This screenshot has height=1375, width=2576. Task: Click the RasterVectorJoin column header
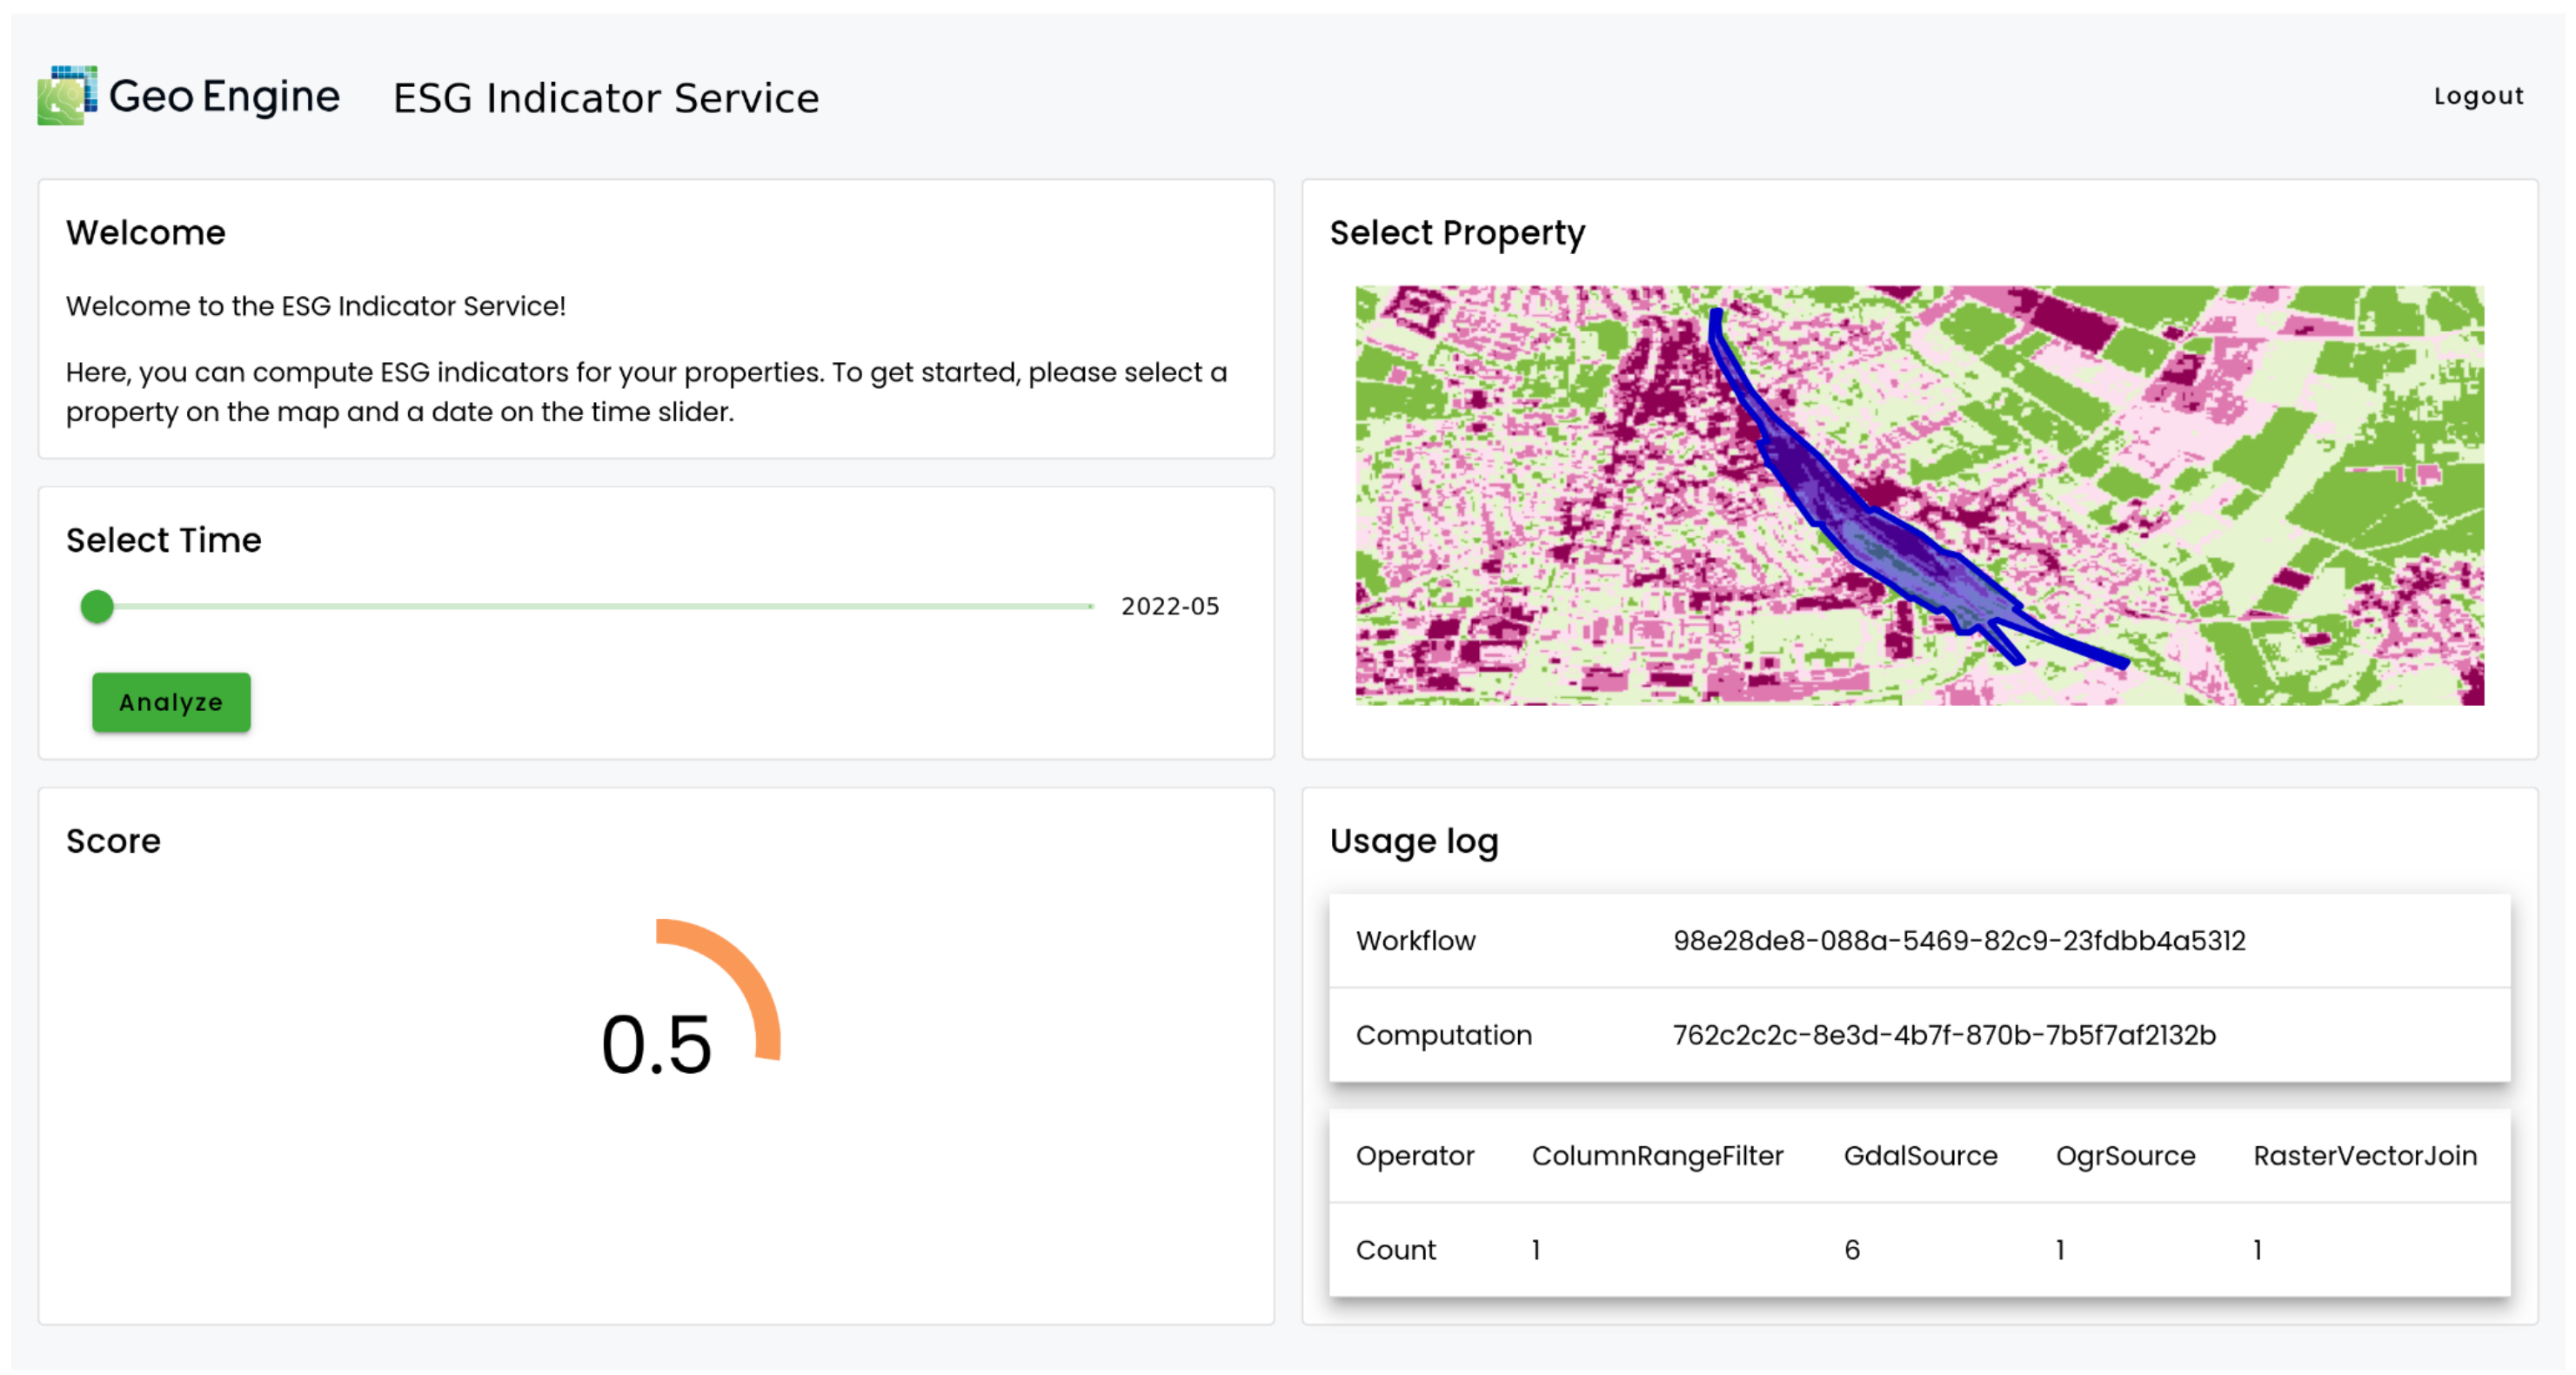[x=2365, y=1156]
